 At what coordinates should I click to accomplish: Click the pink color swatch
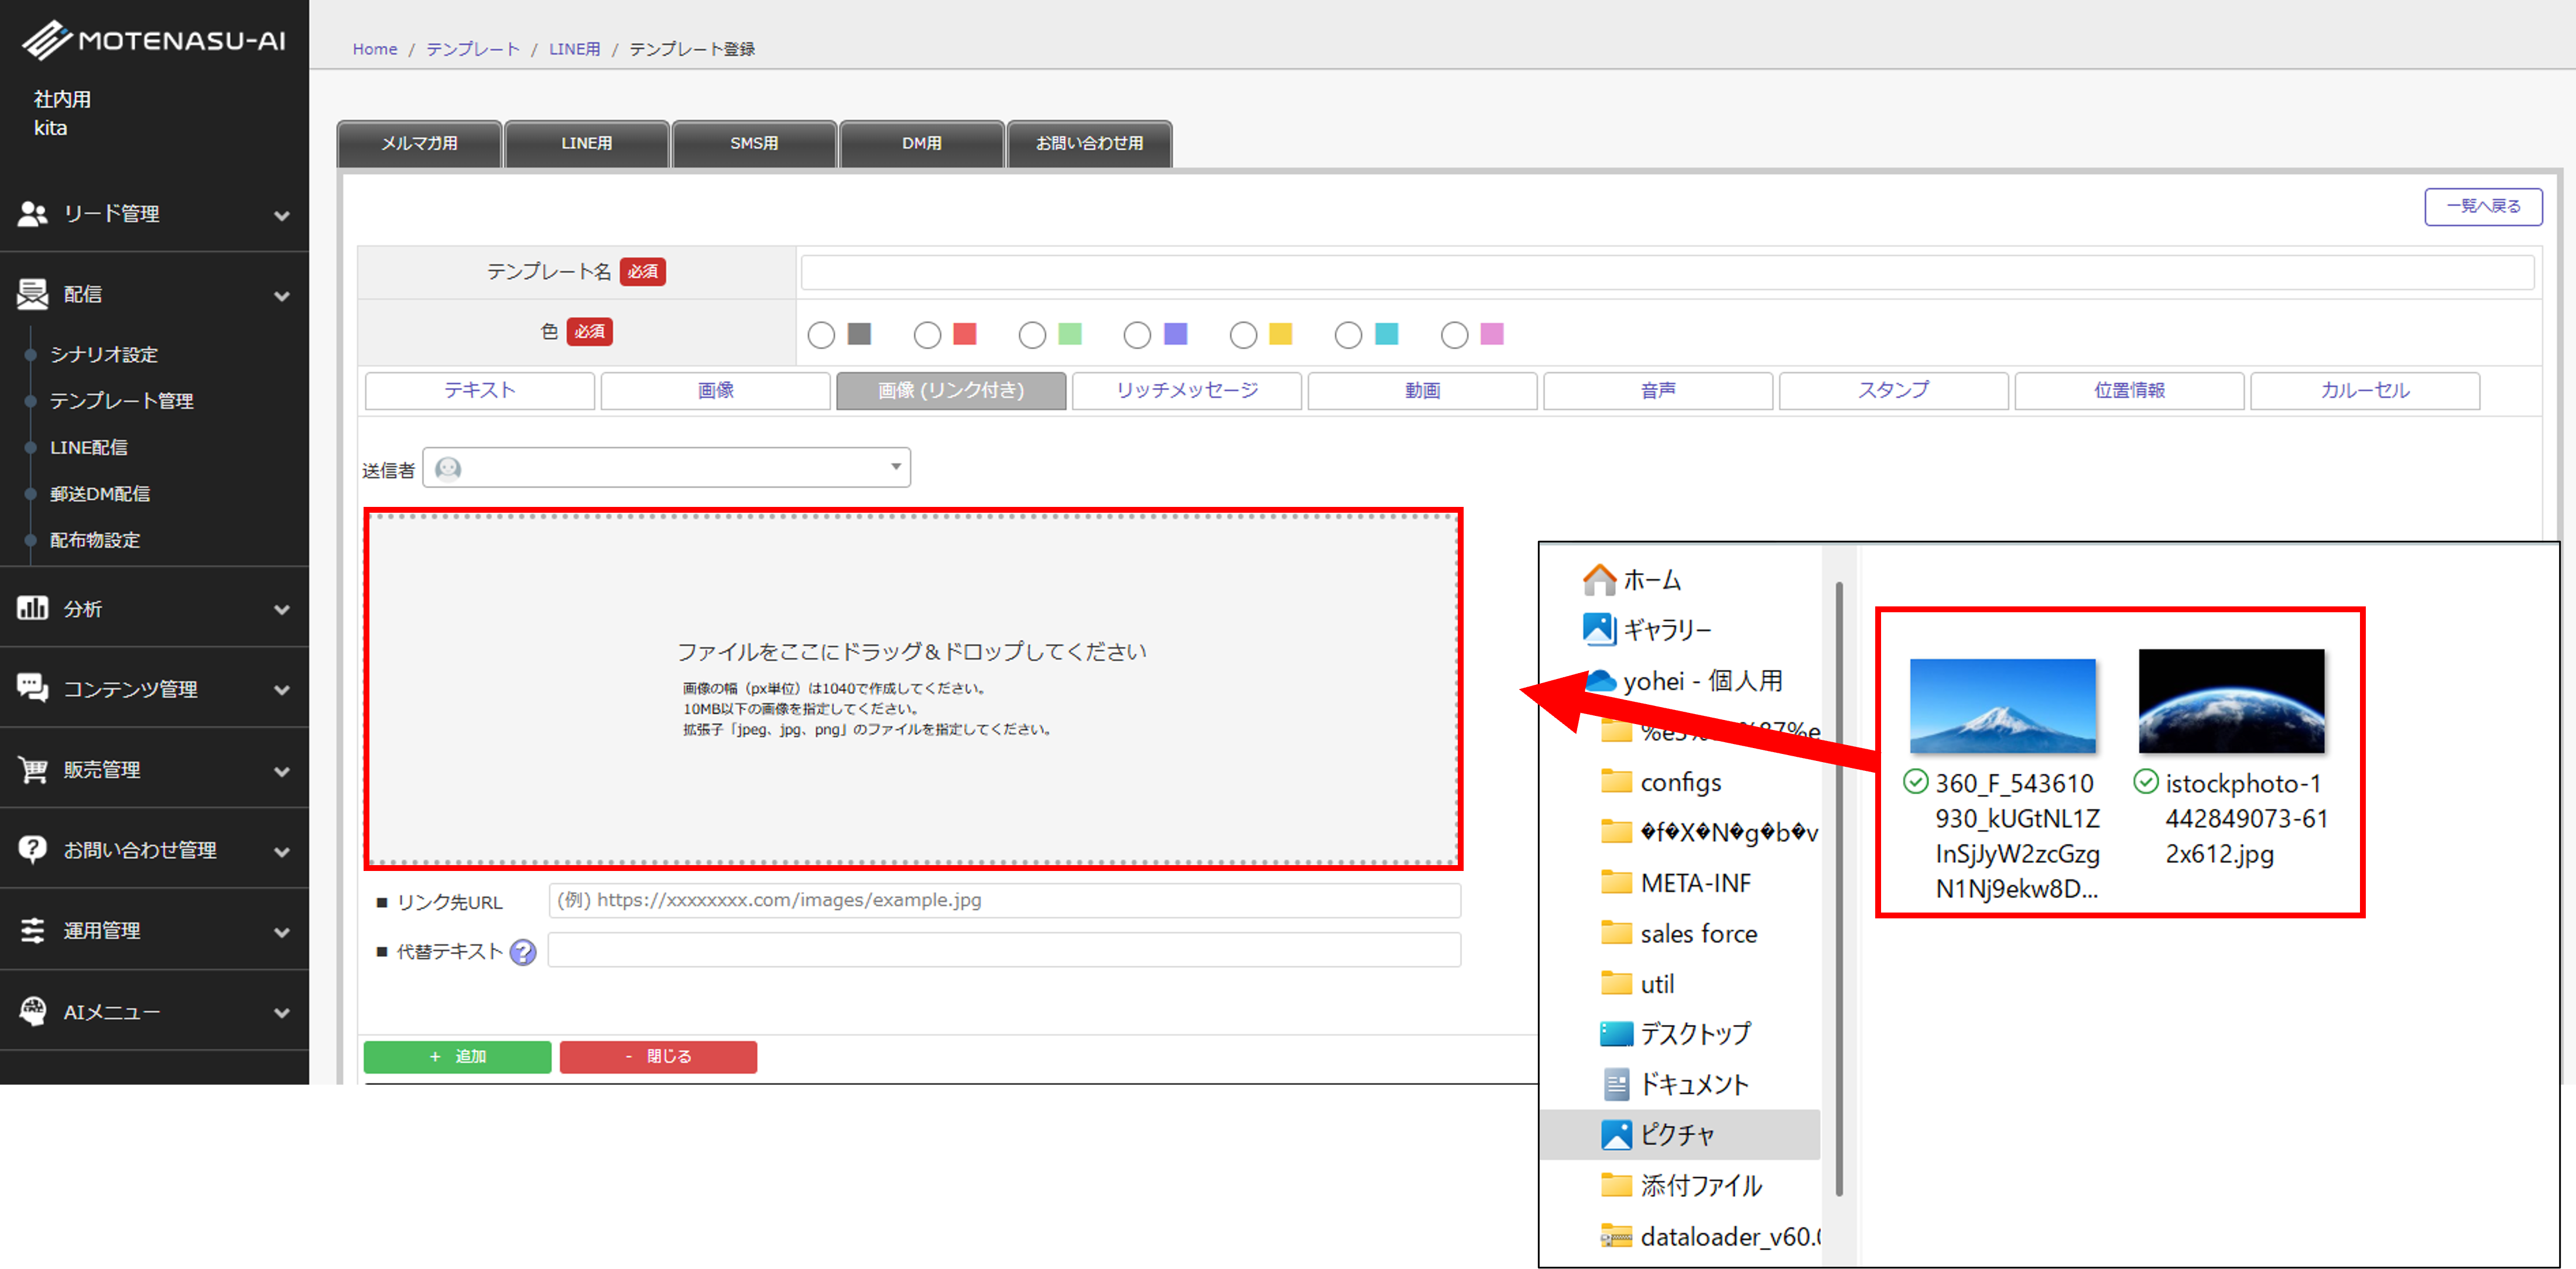(x=1491, y=334)
